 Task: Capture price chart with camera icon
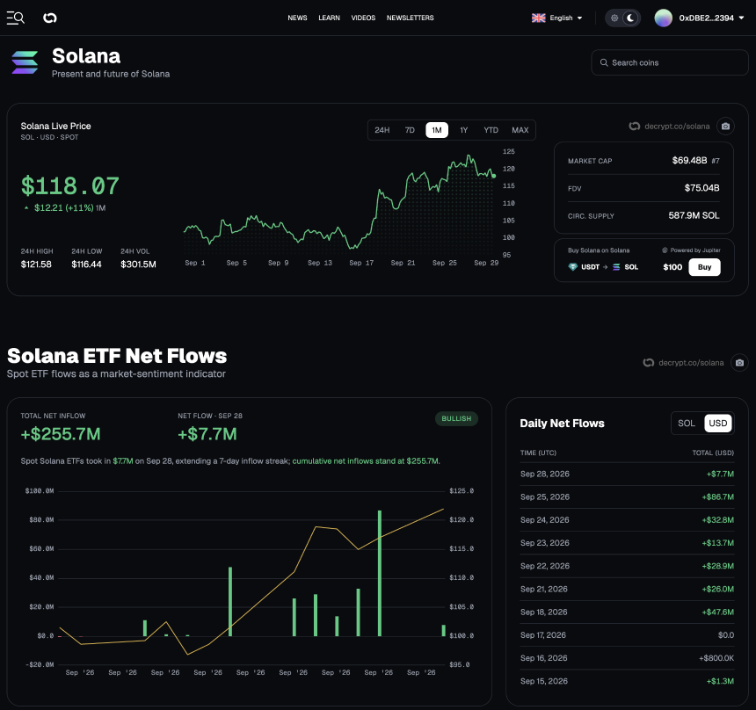click(x=725, y=127)
